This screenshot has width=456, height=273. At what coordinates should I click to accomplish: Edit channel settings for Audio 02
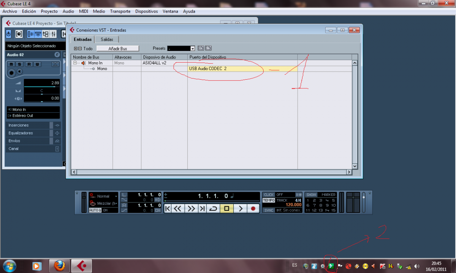click(x=57, y=55)
